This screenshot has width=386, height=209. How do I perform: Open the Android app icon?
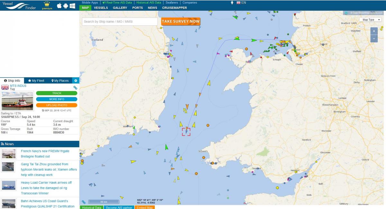[x=66, y=6]
